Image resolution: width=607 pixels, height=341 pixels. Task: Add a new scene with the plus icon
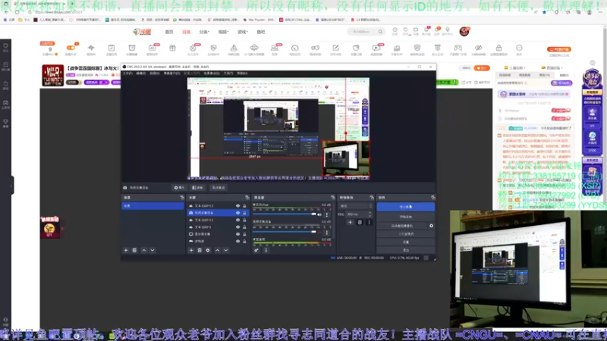click(126, 250)
